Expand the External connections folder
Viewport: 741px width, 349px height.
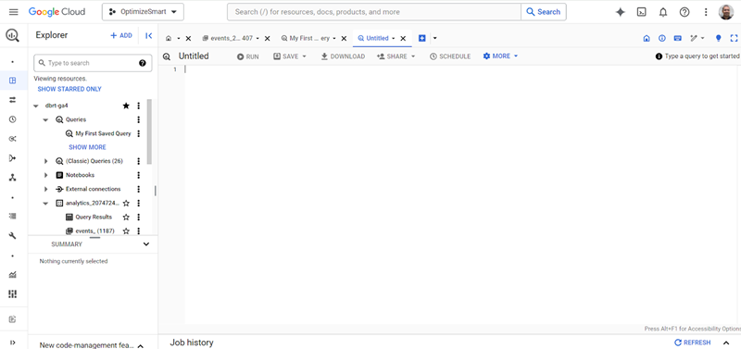(45, 190)
